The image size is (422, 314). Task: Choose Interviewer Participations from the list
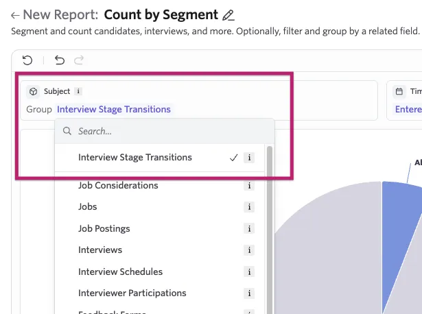[x=160, y=293]
